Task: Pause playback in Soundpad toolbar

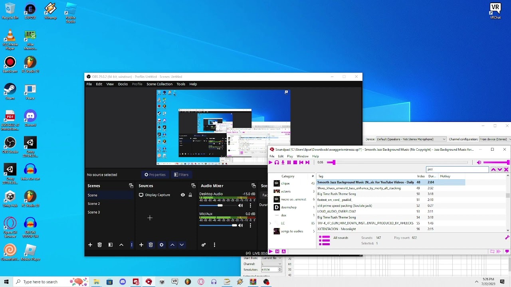Action: click(x=289, y=162)
